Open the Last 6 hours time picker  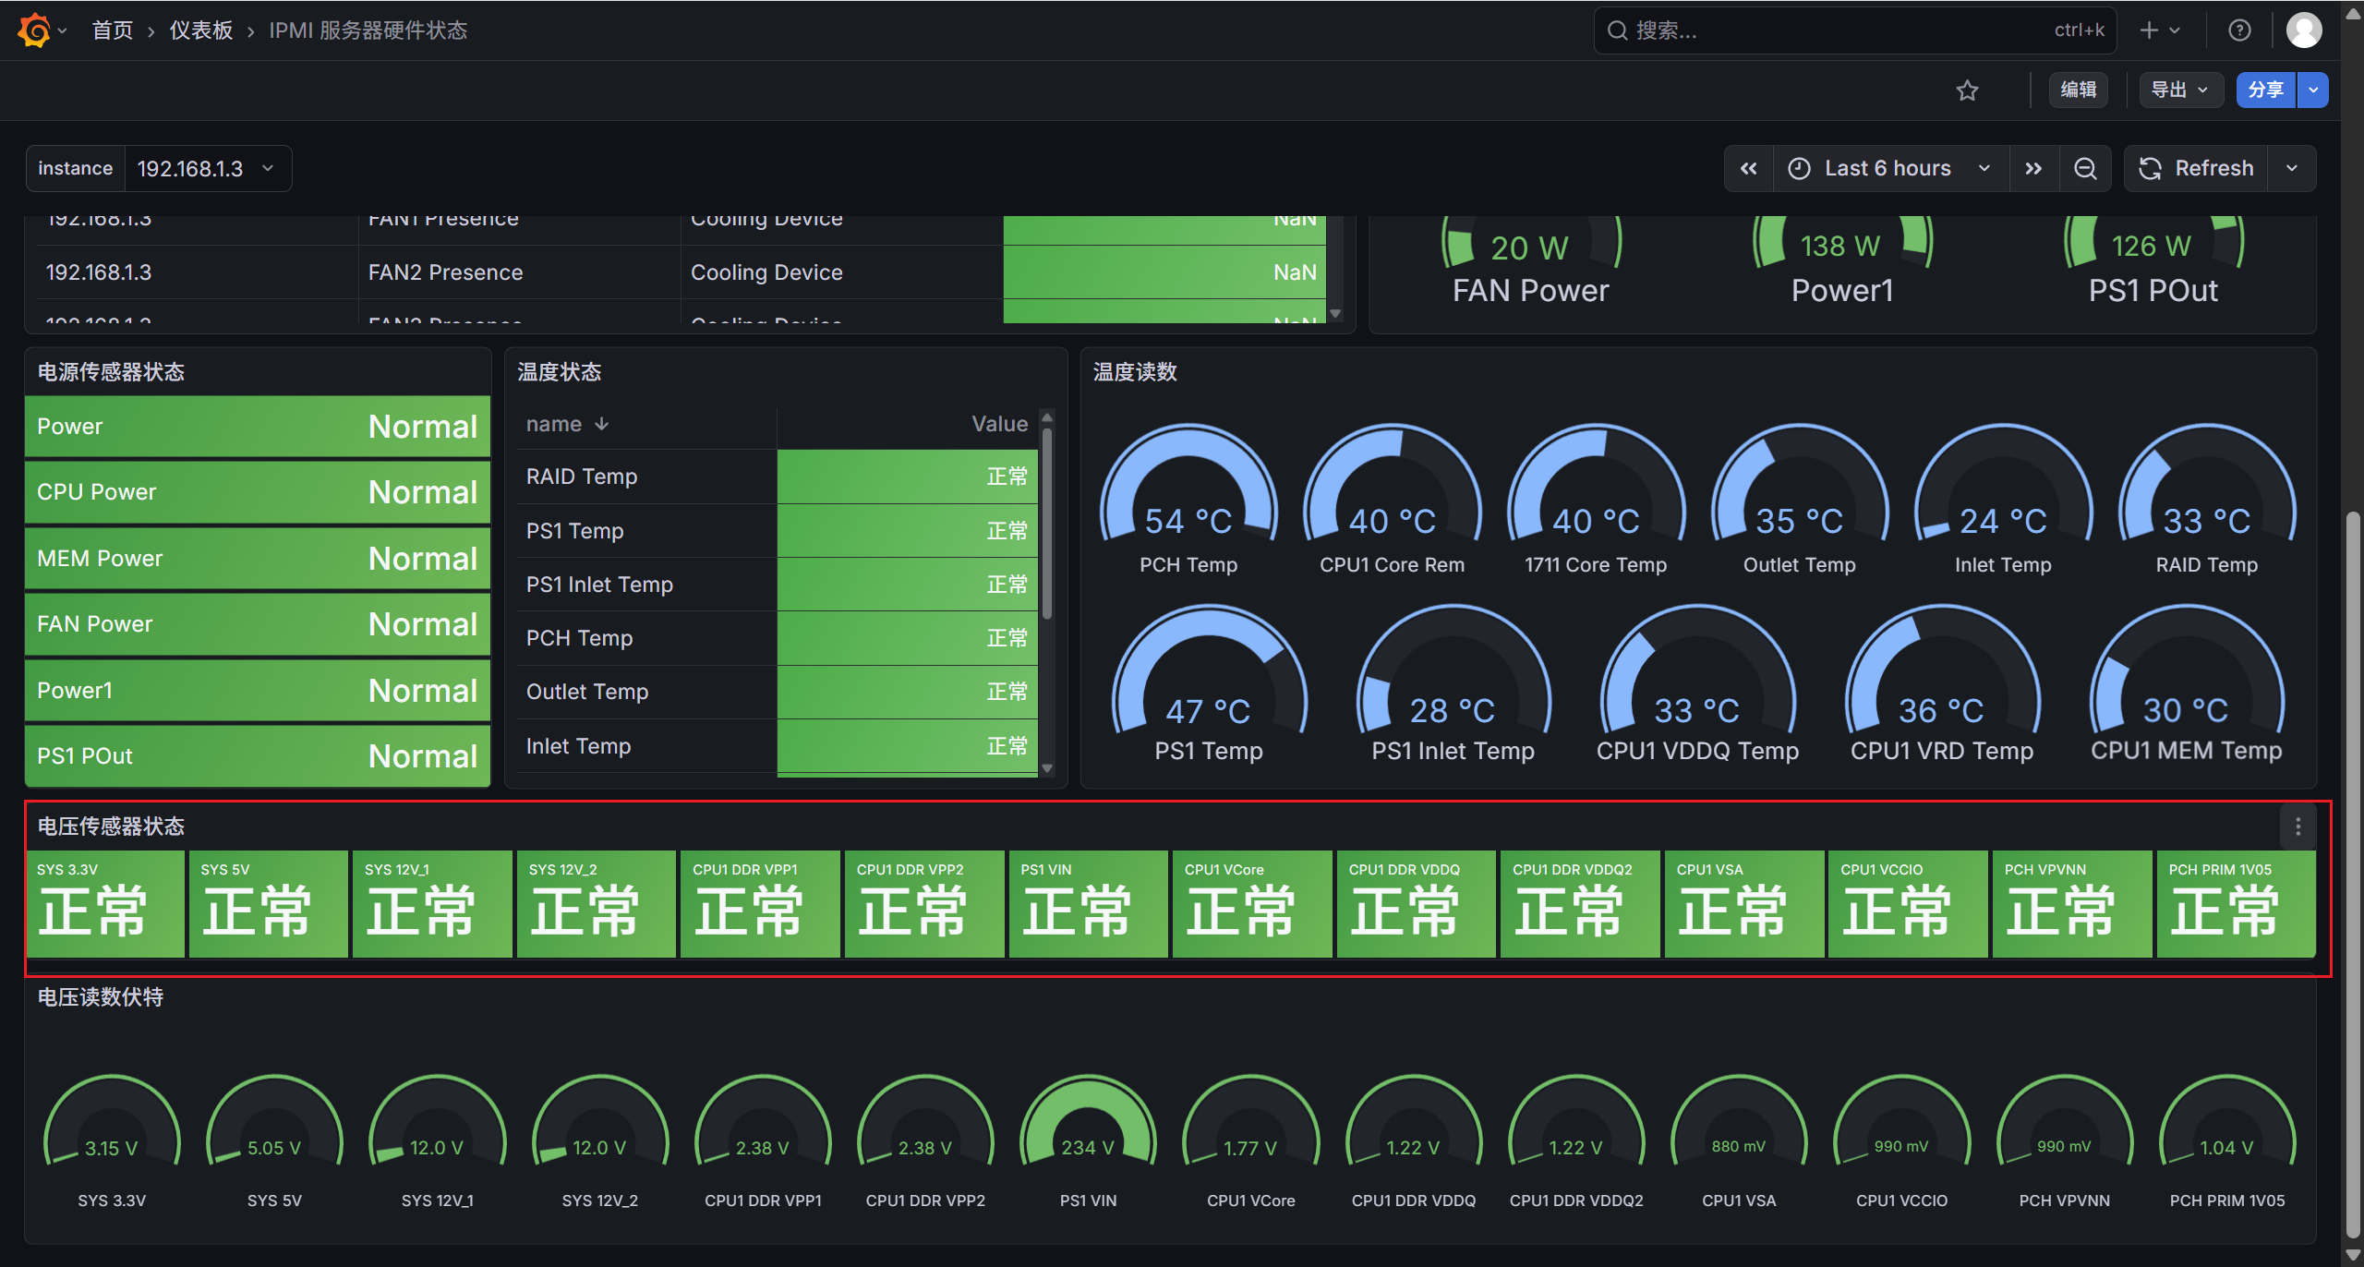(1890, 168)
